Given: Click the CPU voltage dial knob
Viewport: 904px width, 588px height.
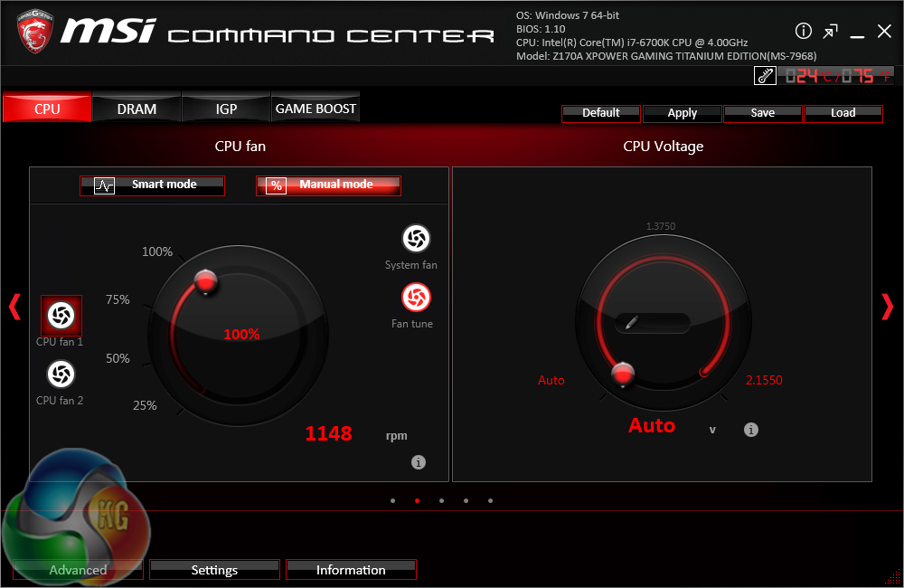Looking at the screenshot, I should pyautogui.click(x=623, y=374).
